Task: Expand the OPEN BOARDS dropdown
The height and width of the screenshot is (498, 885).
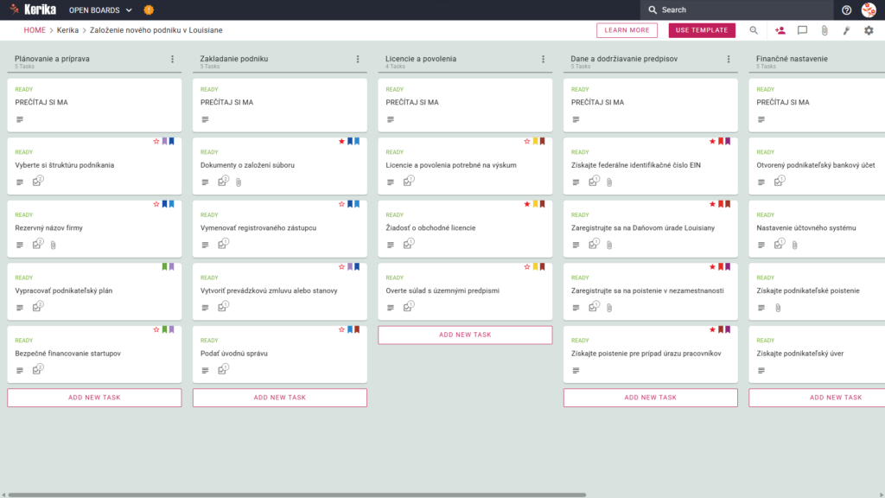Action: (x=100, y=10)
